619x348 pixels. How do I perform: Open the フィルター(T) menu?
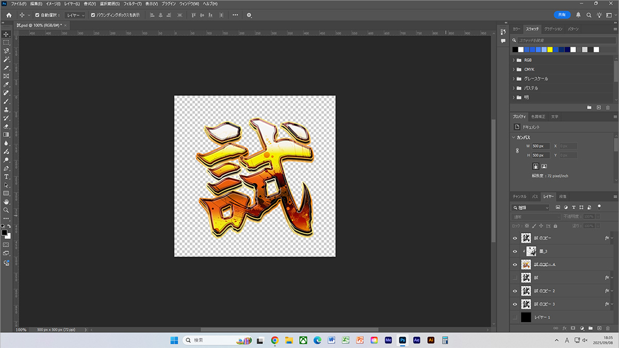click(x=133, y=4)
